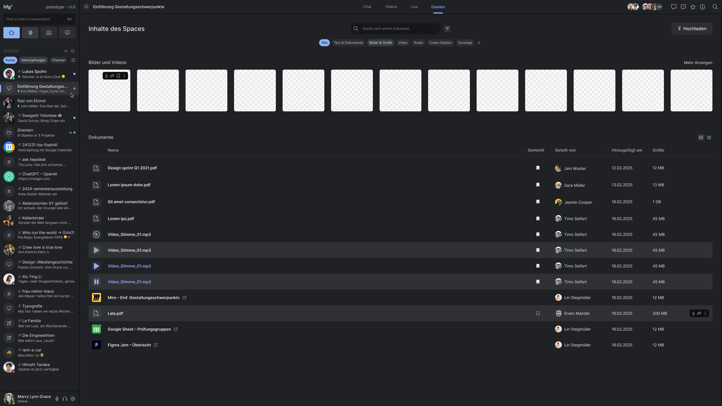
Task: Click the home icon in the sidebar
Action: pyautogui.click(x=12, y=33)
